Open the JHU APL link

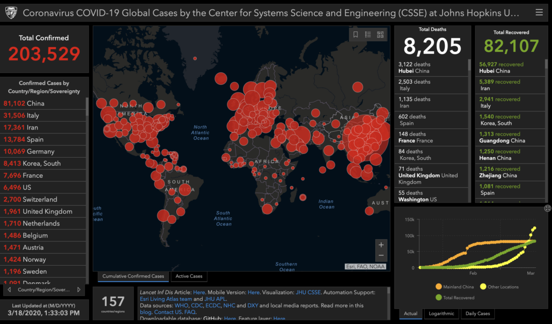point(215,299)
